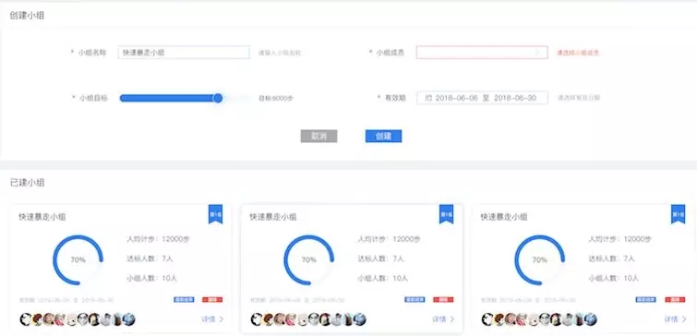Click the 取消 cancel button
This screenshot has height=336, width=697.
[x=318, y=136]
